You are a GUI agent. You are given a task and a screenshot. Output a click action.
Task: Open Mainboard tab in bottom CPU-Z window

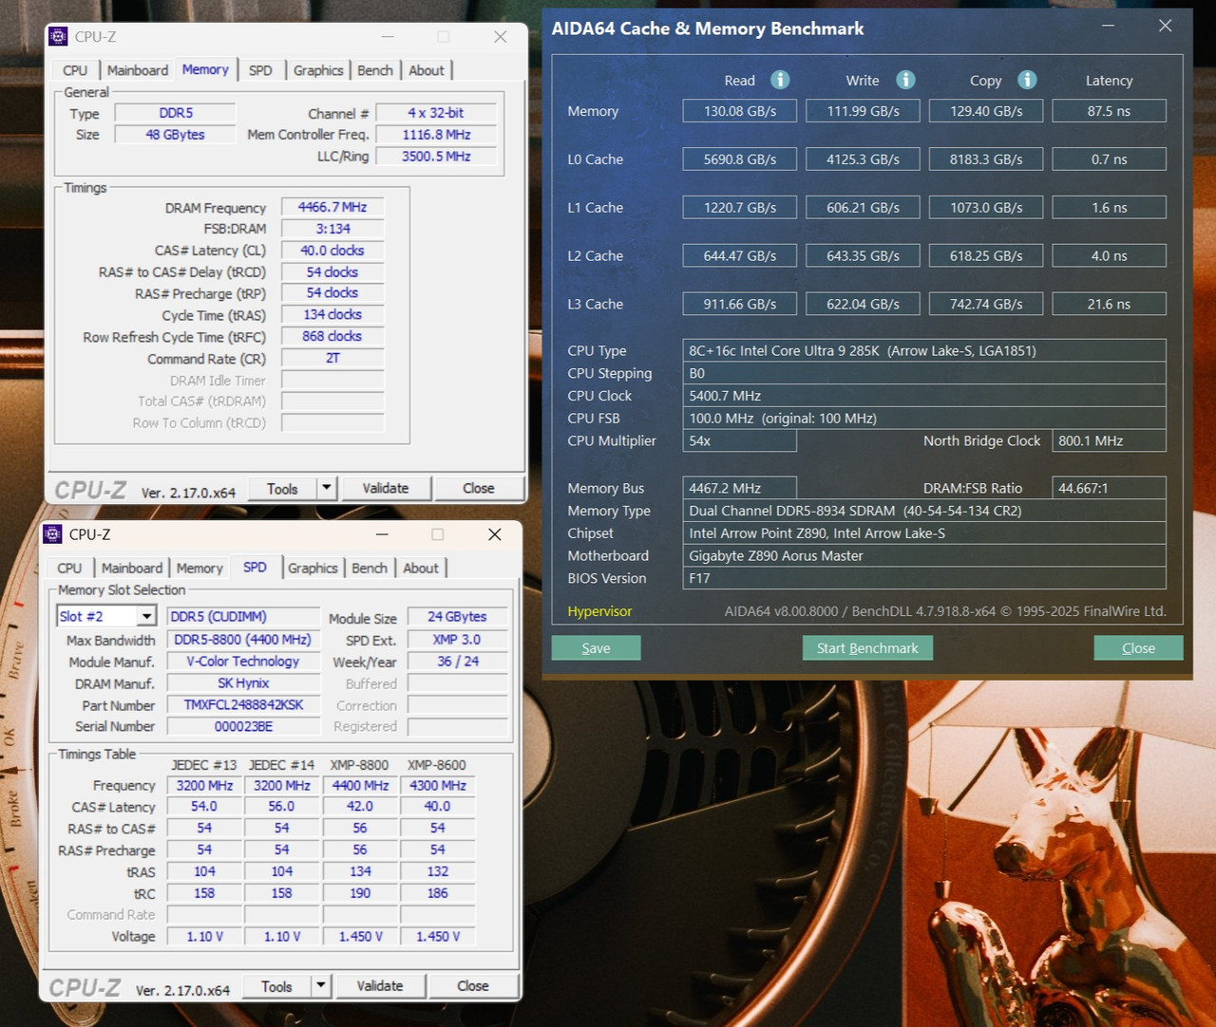tap(132, 568)
